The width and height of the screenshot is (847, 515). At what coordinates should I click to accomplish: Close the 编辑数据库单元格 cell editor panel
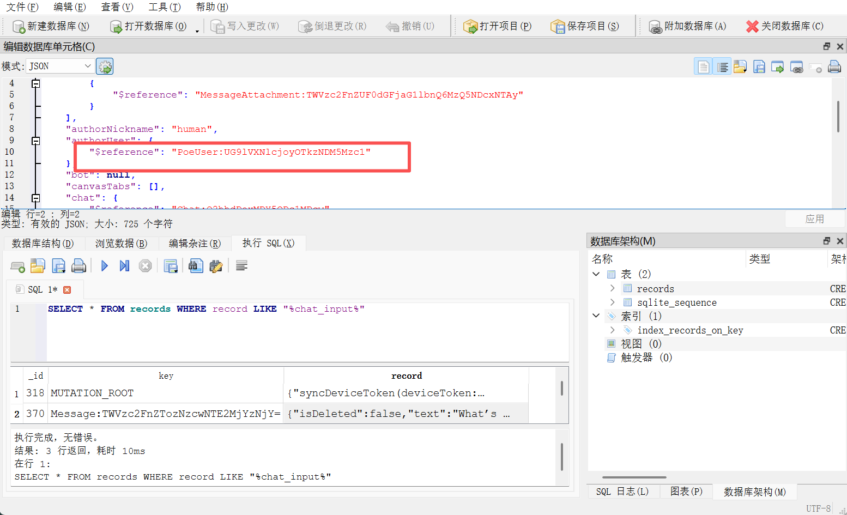tap(840, 46)
